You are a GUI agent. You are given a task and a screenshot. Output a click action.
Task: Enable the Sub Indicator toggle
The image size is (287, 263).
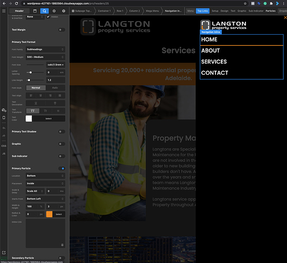click(x=61, y=156)
